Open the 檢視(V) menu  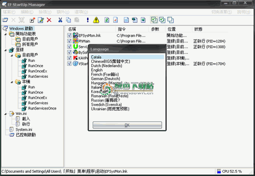coord(45,12)
